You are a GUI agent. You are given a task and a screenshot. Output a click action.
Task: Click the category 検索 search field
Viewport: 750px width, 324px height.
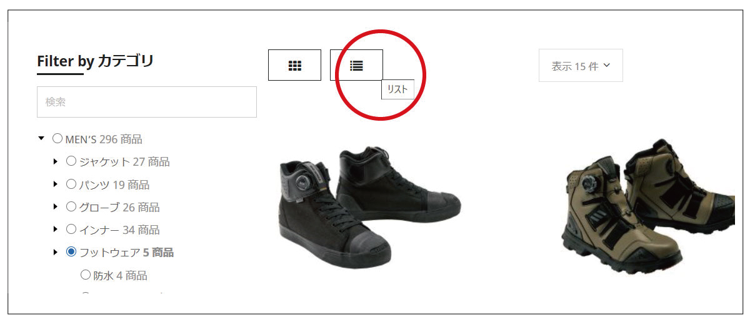click(147, 102)
